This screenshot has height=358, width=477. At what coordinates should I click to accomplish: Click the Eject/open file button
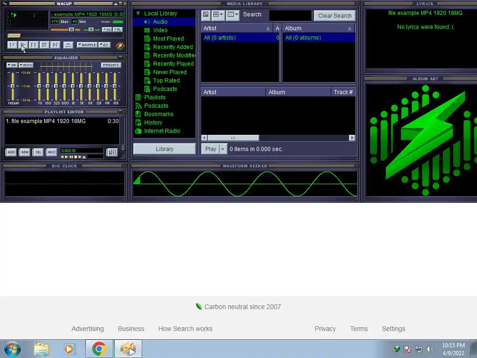pos(68,45)
